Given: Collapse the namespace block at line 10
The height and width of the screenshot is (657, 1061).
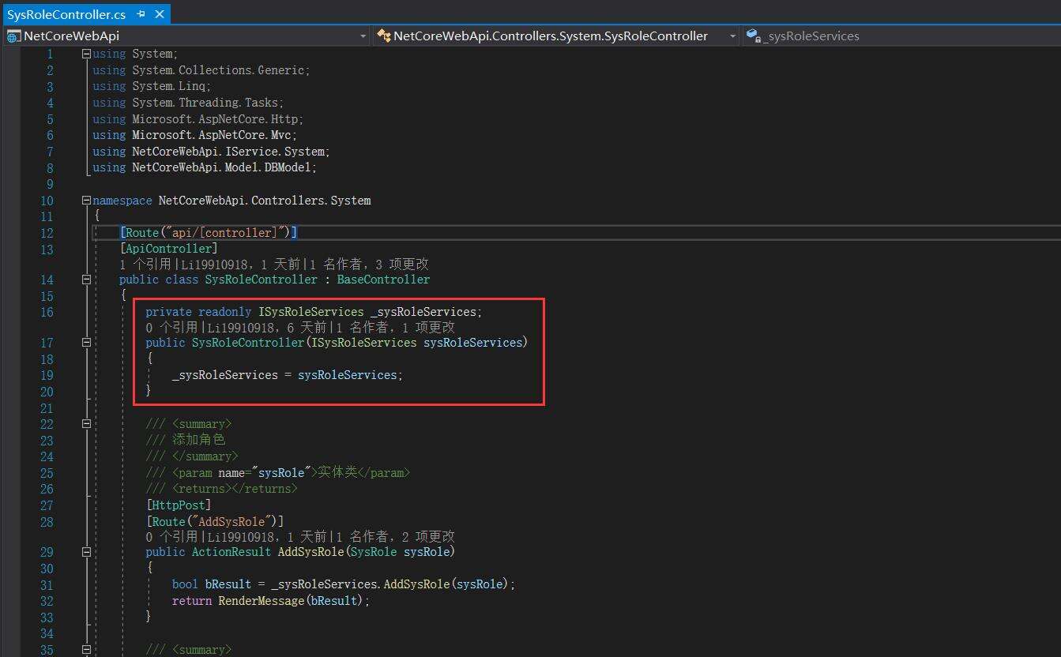Looking at the screenshot, I should click(86, 201).
